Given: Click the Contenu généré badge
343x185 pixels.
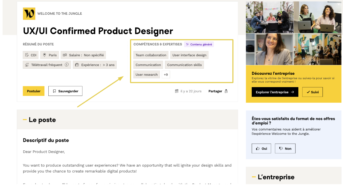Looking at the screenshot, I should click(199, 44).
